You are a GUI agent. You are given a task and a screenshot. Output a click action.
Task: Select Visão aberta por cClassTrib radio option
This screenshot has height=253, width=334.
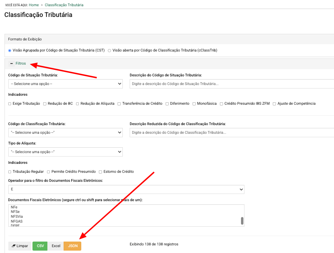tap(110, 50)
